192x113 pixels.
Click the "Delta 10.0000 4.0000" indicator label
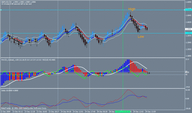pos(10,91)
